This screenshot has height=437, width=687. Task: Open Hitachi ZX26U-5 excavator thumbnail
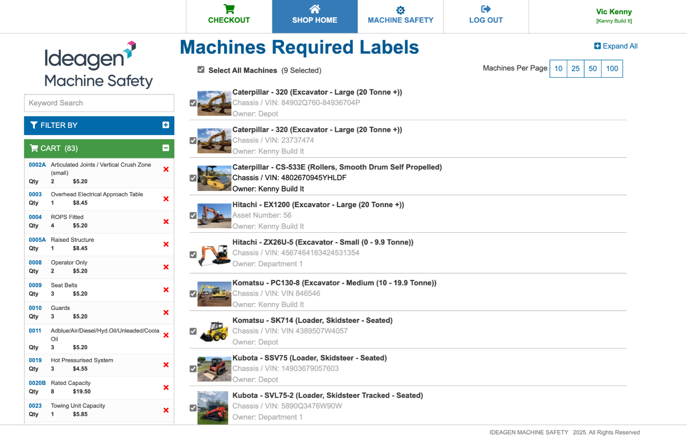click(x=214, y=255)
